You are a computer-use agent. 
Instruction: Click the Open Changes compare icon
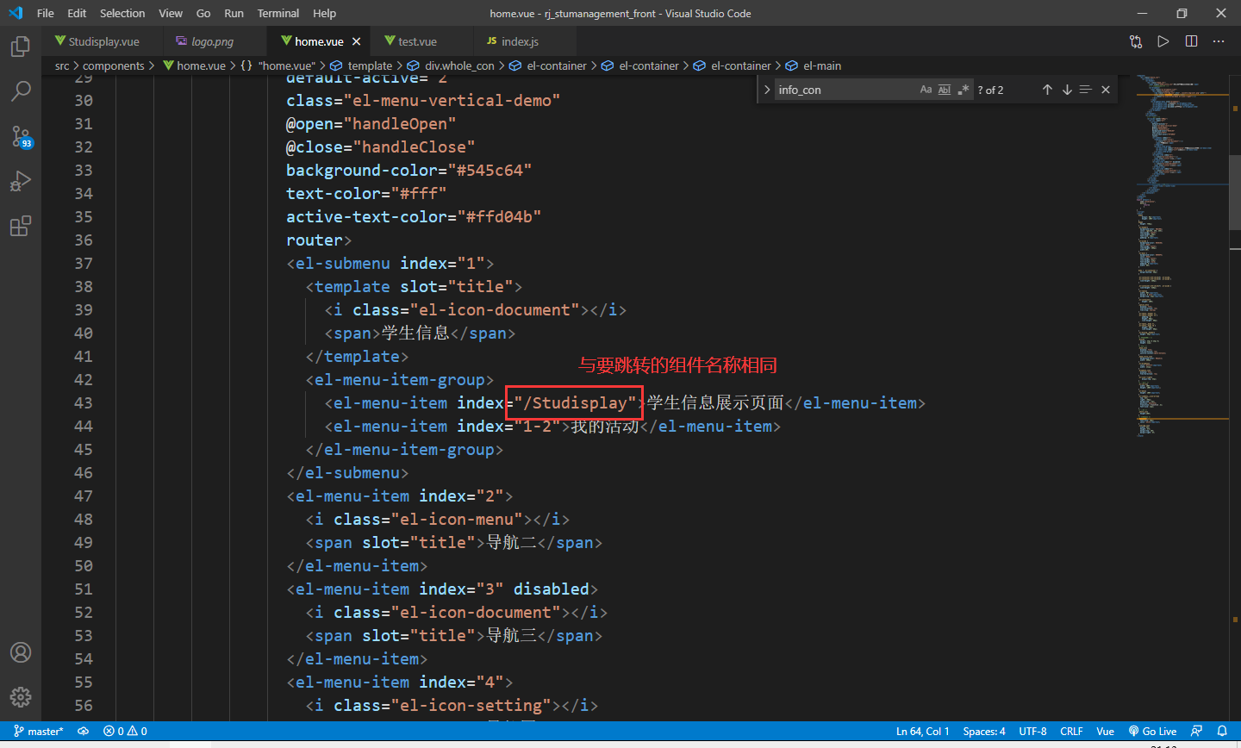pyautogui.click(x=1136, y=41)
